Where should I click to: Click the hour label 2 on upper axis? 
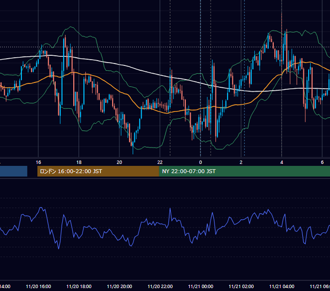[x=241, y=162]
